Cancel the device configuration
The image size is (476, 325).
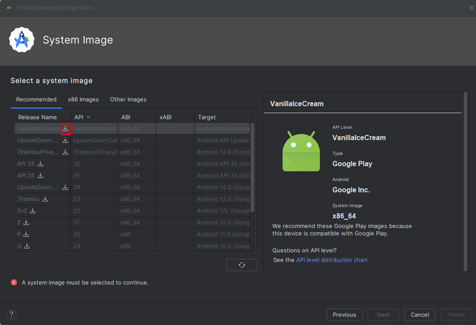tap(419, 315)
